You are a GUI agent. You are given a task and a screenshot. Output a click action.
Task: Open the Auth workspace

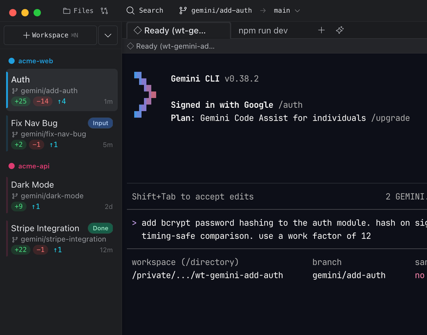click(x=62, y=90)
